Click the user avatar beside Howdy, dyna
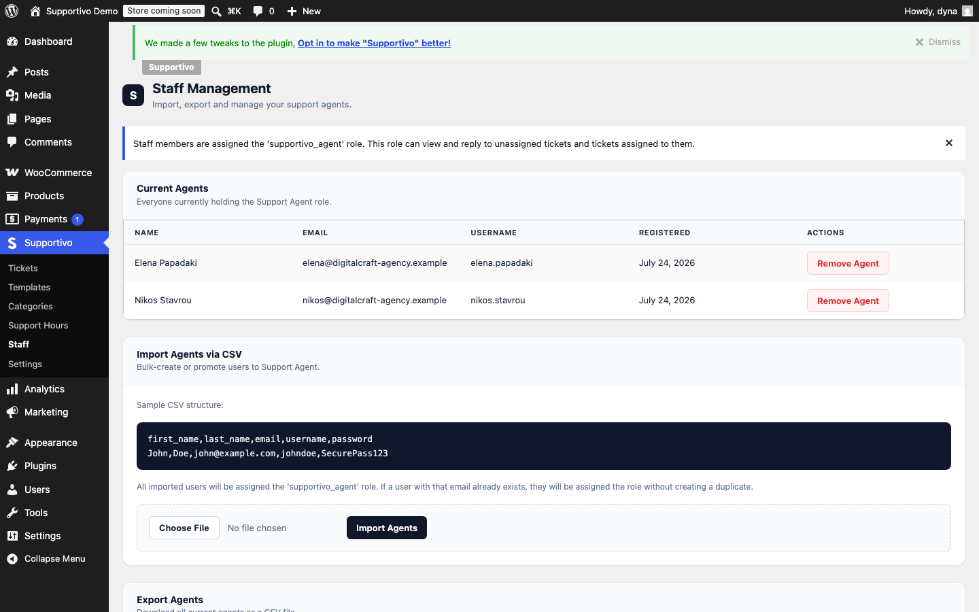 [x=967, y=11]
